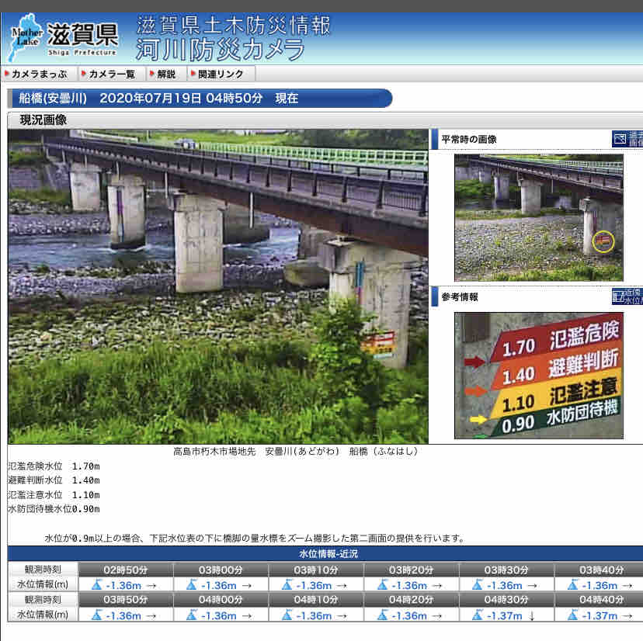Click the 河川防災カメラ header title
This screenshot has width=643, height=641.
click(x=220, y=50)
